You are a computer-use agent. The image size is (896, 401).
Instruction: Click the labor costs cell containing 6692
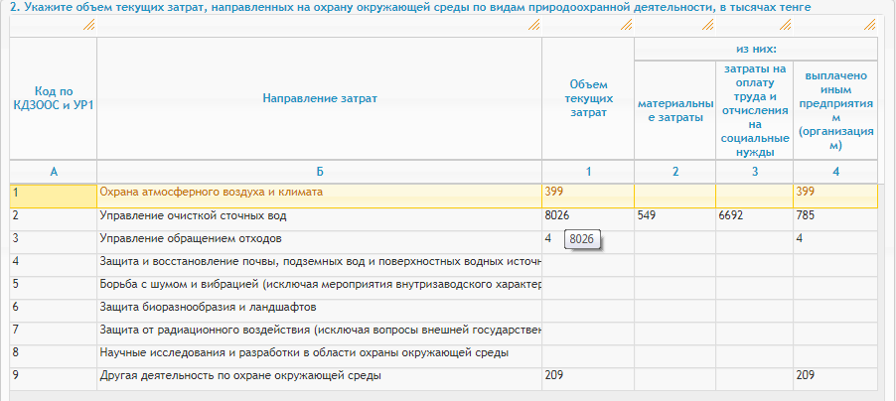click(753, 214)
